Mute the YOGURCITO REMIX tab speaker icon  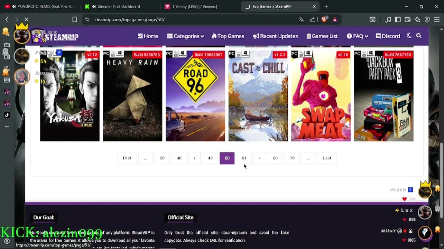(x=13, y=6)
